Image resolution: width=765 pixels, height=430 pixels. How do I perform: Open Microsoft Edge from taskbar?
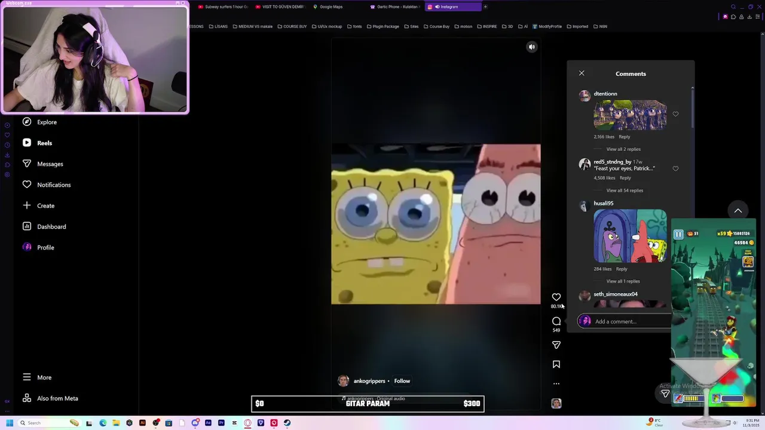pyautogui.click(x=103, y=423)
